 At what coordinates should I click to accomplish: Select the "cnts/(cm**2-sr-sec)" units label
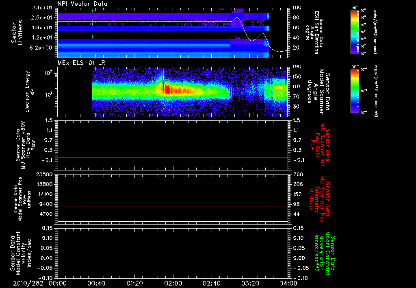[375, 32]
